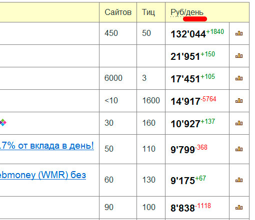Open chart icon for 17'451 row

[x=239, y=78]
